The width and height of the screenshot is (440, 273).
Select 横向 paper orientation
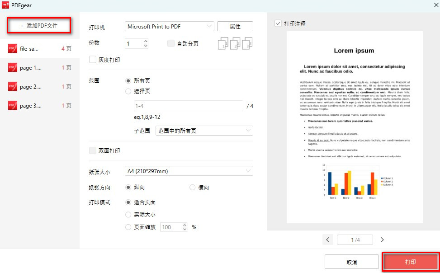[x=192, y=187]
